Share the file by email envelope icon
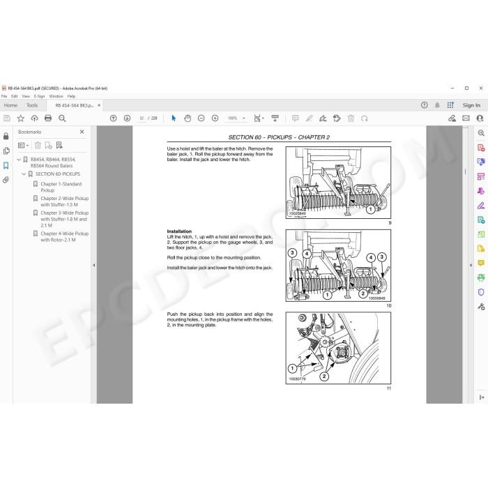 [466, 119]
